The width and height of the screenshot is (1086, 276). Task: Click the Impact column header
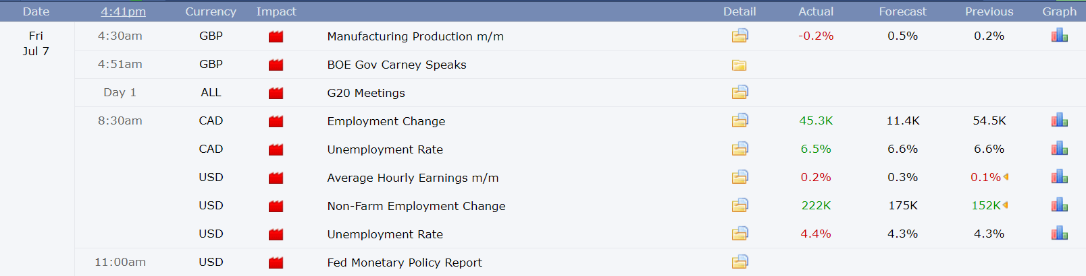[276, 11]
